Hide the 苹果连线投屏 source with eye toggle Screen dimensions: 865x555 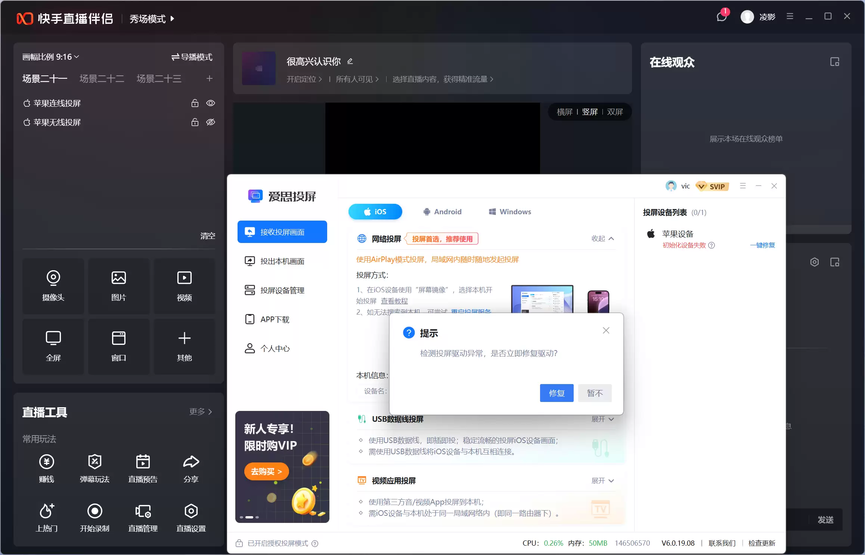211,103
